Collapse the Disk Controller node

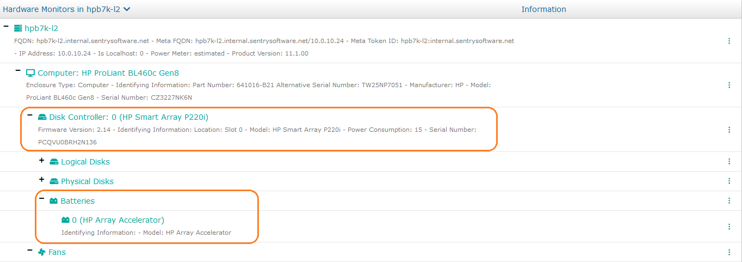coord(30,116)
